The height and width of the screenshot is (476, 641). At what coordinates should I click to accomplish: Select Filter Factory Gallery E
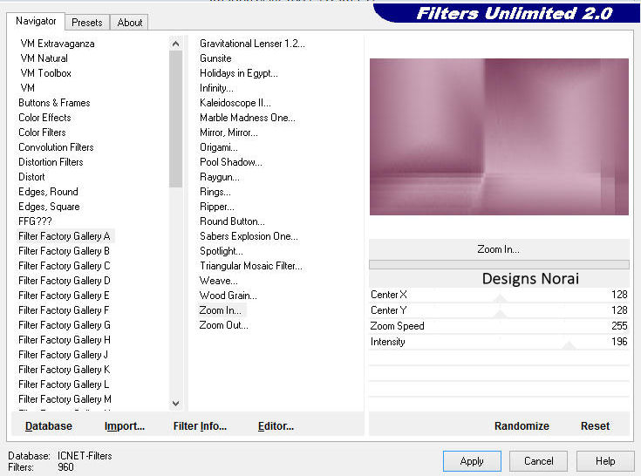click(x=64, y=296)
